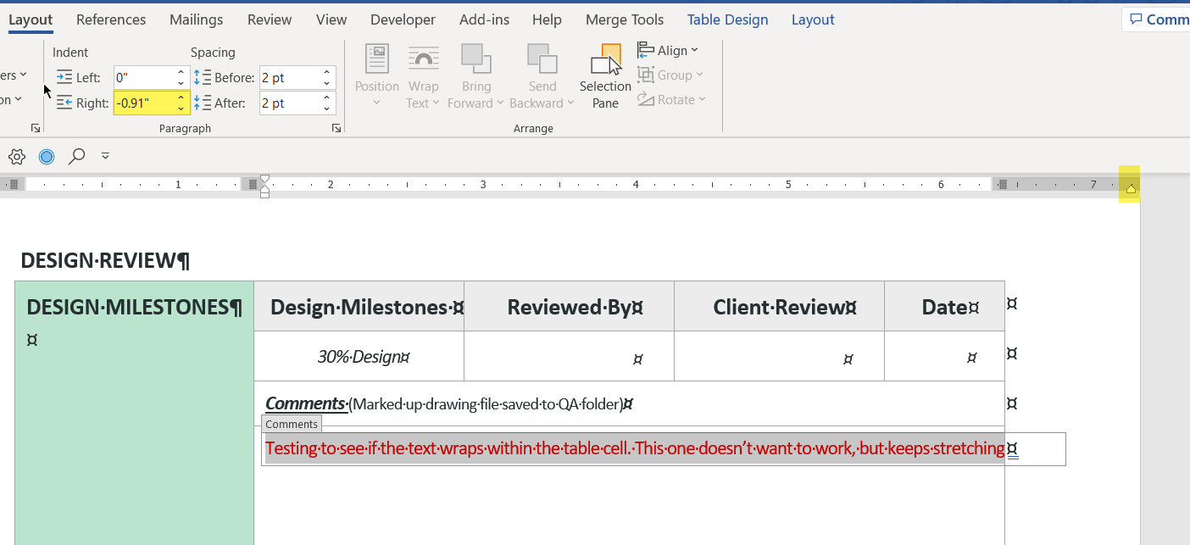1190x545 pixels.
Task: Open the Position dropdown arrow
Action: point(377,103)
